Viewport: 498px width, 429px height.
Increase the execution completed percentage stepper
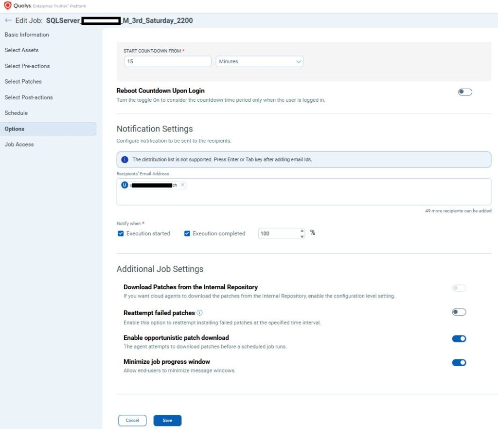302,231
